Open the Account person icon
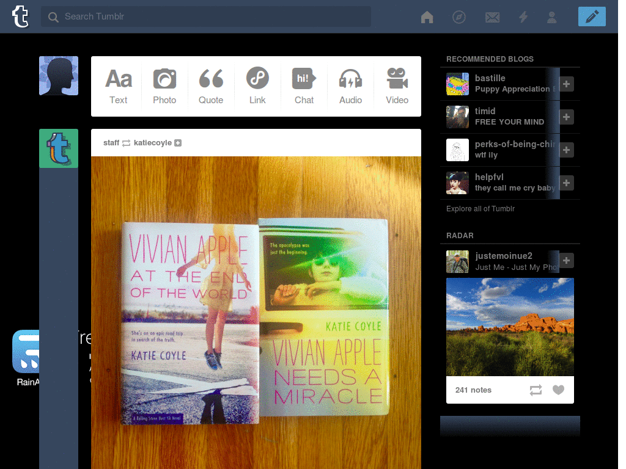This screenshot has width=626, height=469. [x=552, y=16]
